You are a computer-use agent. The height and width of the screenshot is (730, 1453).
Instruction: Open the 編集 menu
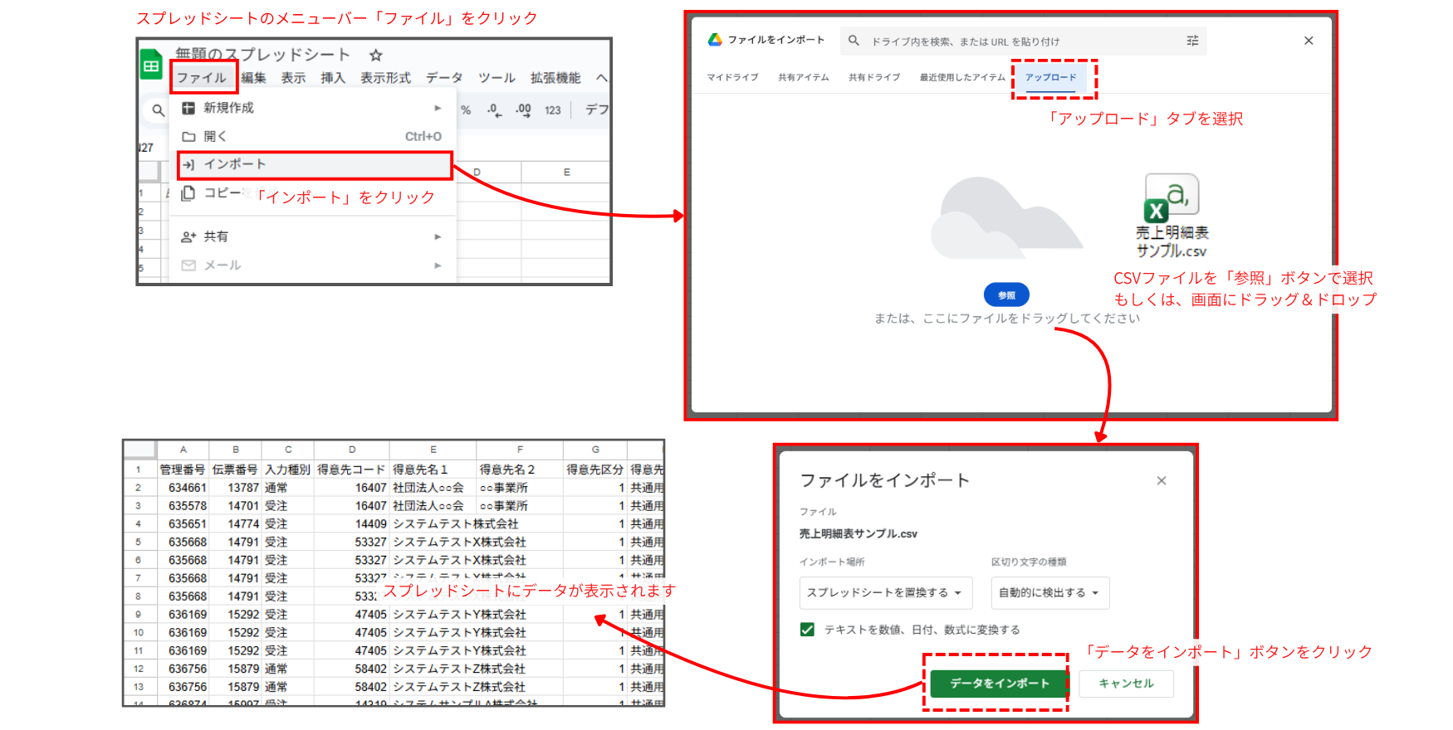pyautogui.click(x=254, y=78)
